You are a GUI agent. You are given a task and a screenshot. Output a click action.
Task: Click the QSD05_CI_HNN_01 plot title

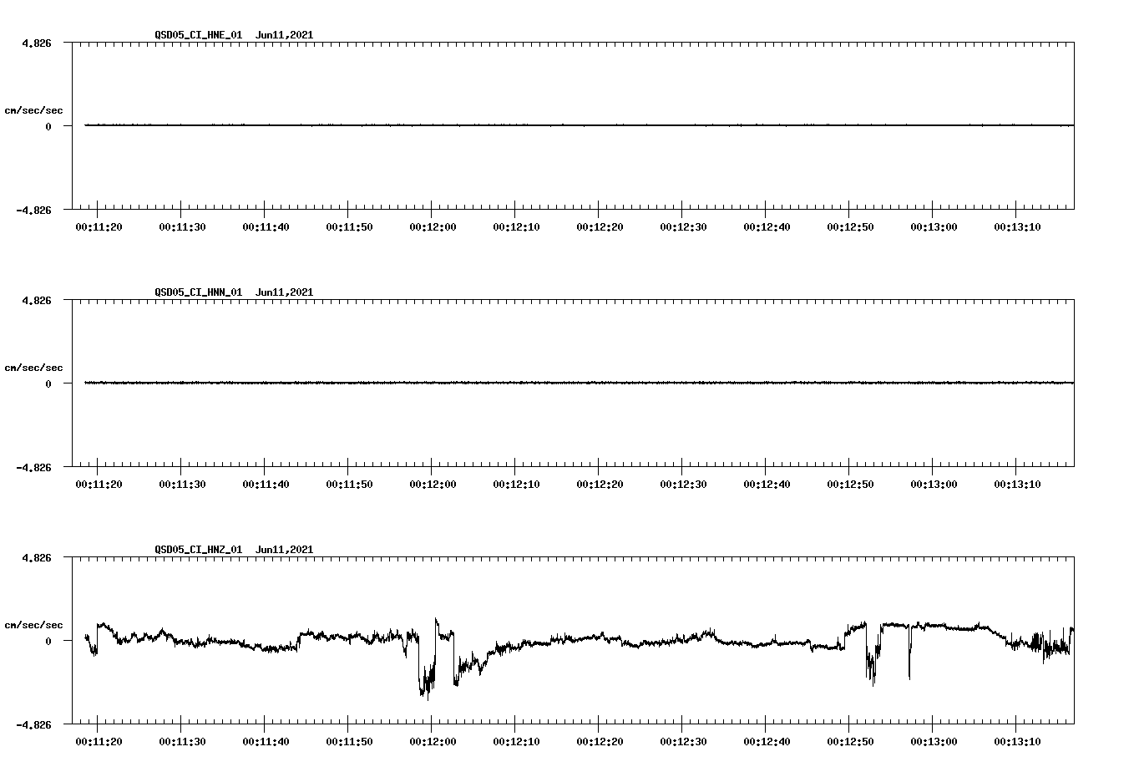click(199, 292)
